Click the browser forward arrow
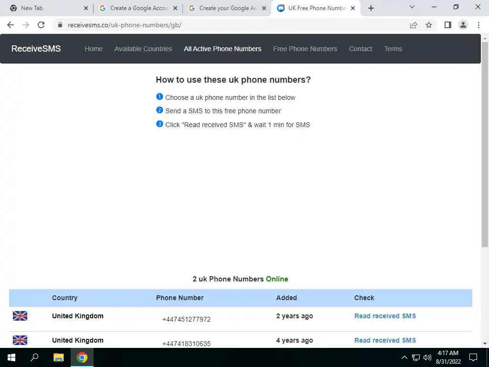 click(x=26, y=25)
